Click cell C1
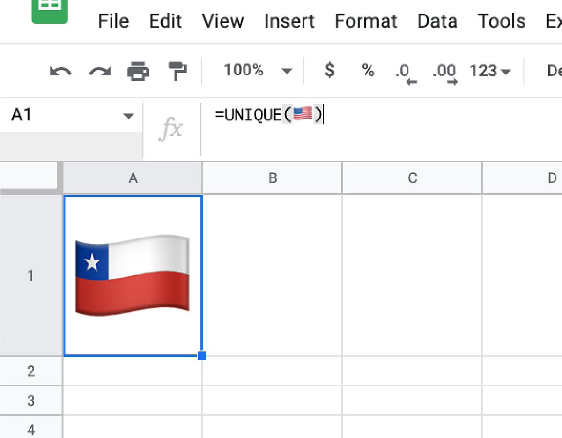The image size is (562, 438). (x=412, y=275)
